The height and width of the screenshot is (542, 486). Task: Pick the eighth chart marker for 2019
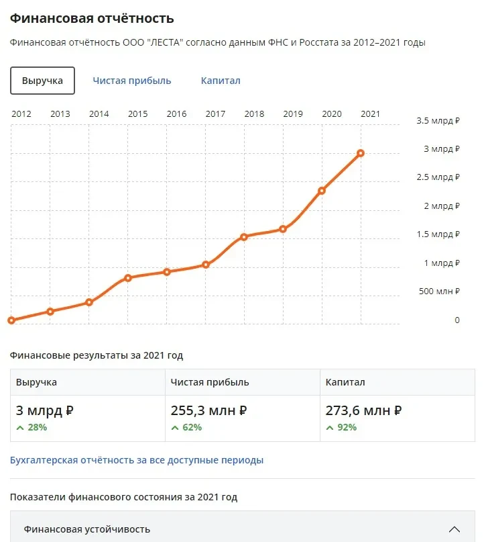[x=283, y=229]
